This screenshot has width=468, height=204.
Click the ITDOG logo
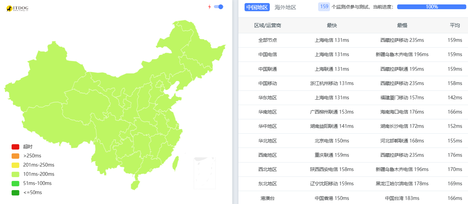(x=16, y=8)
